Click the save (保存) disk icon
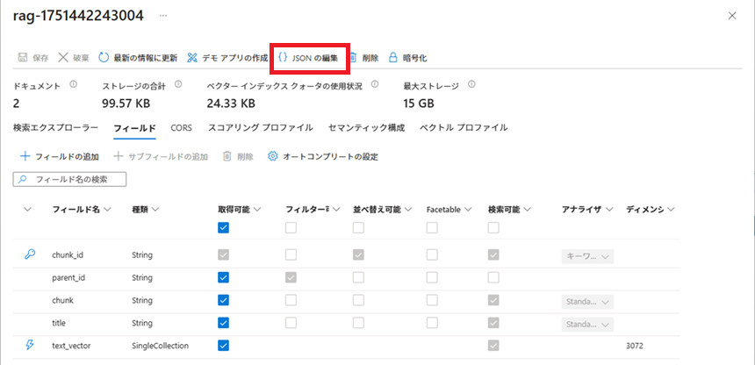 coord(22,58)
